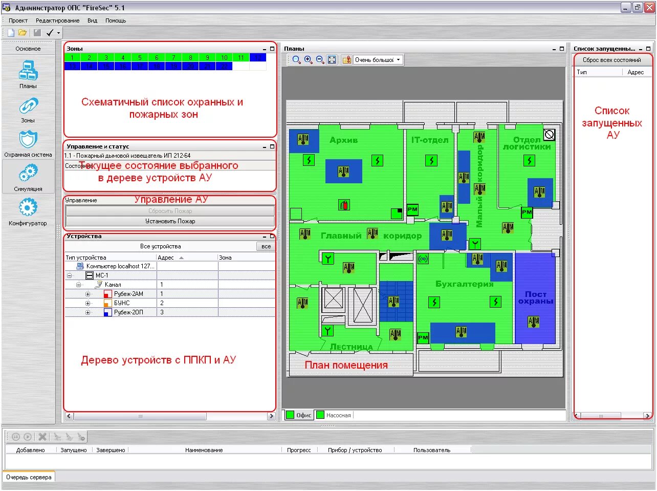Switch to the Насосная plan tab
Screen dimensions: 657x491
[334, 415]
